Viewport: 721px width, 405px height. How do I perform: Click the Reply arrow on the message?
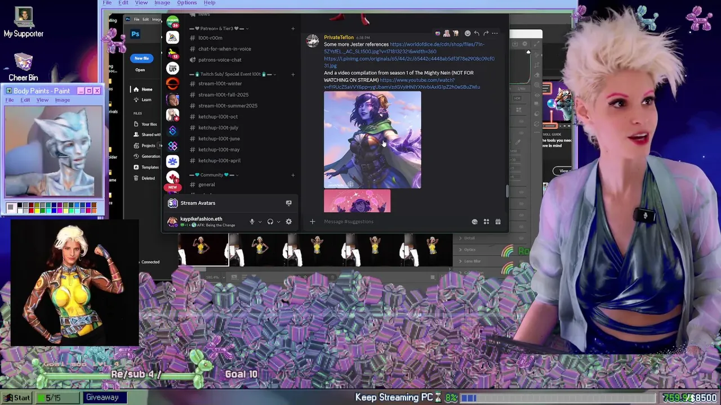[x=477, y=33]
